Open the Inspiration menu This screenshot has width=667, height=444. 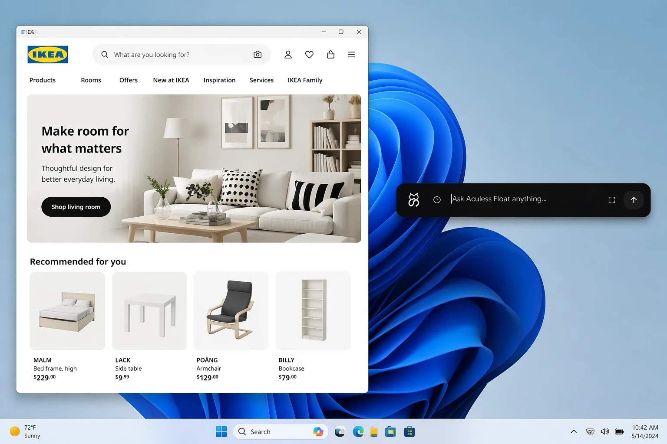point(220,80)
